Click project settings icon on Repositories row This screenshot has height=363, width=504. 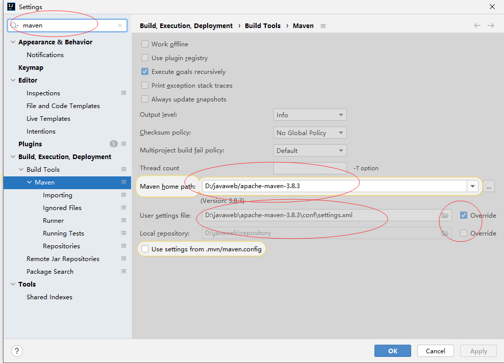point(123,246)
